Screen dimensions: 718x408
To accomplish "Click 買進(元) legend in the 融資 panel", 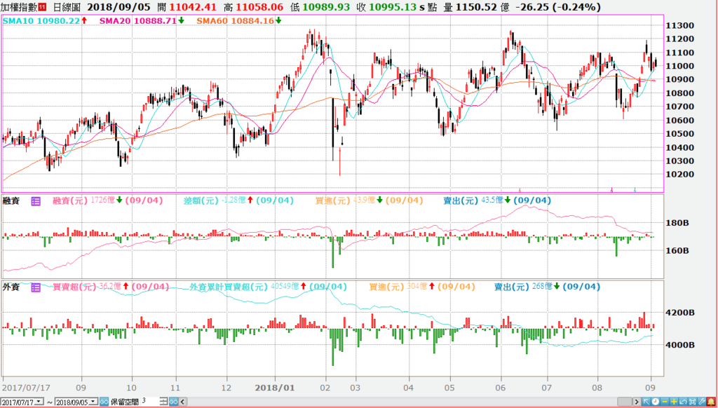I will pyautogui.click(x=334, y=200).
